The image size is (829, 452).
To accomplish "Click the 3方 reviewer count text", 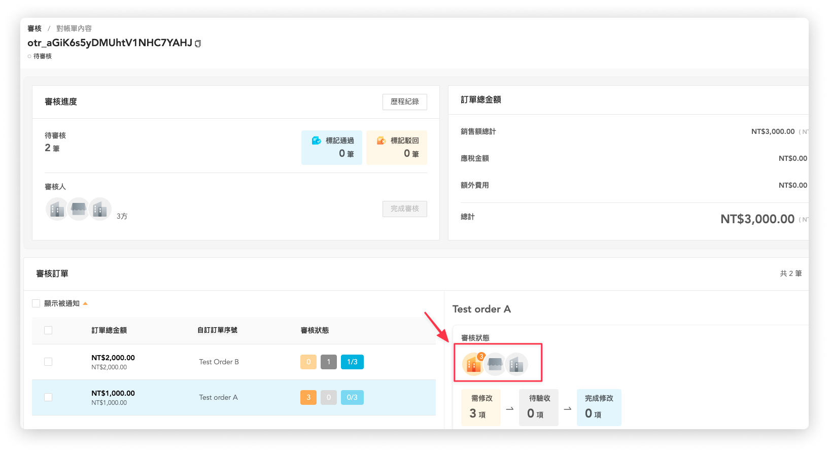I will coord(122,216).
